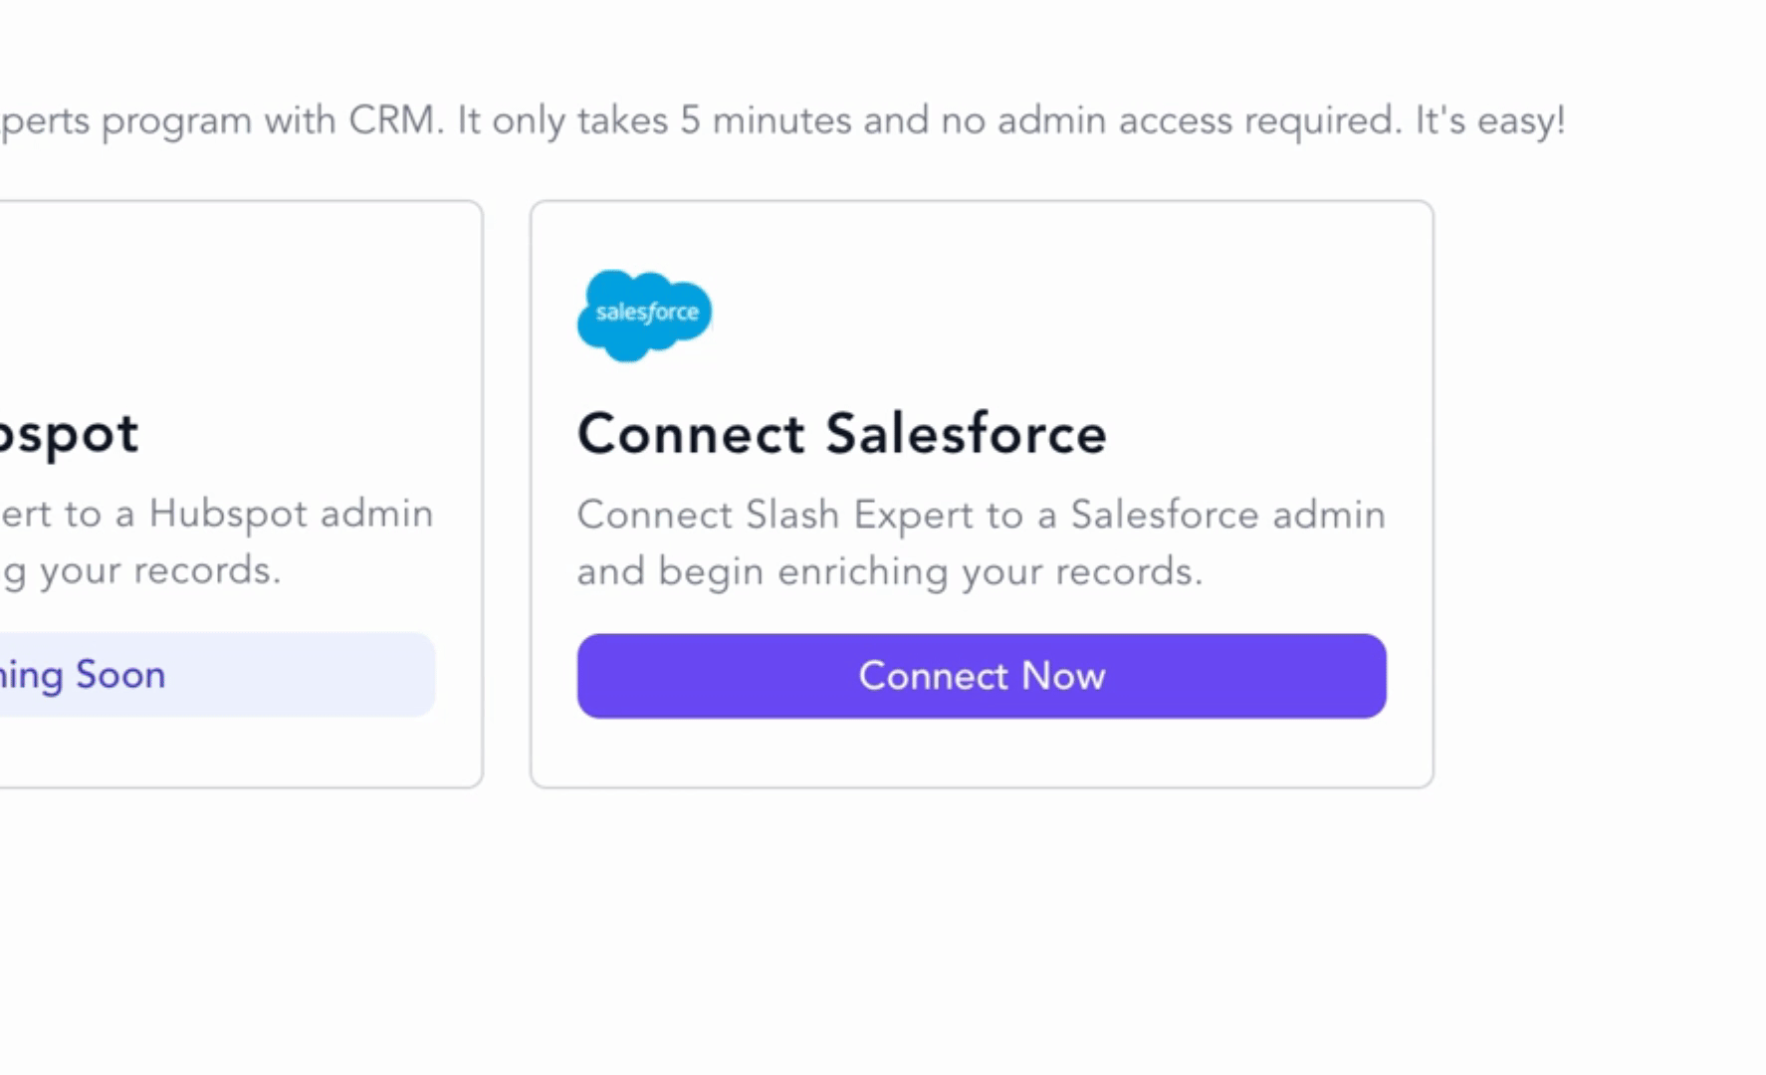Click the word 'Soon' on the disabled button
The height and width of the screenshot is (1075, 1766).
(x=120, y=675)
